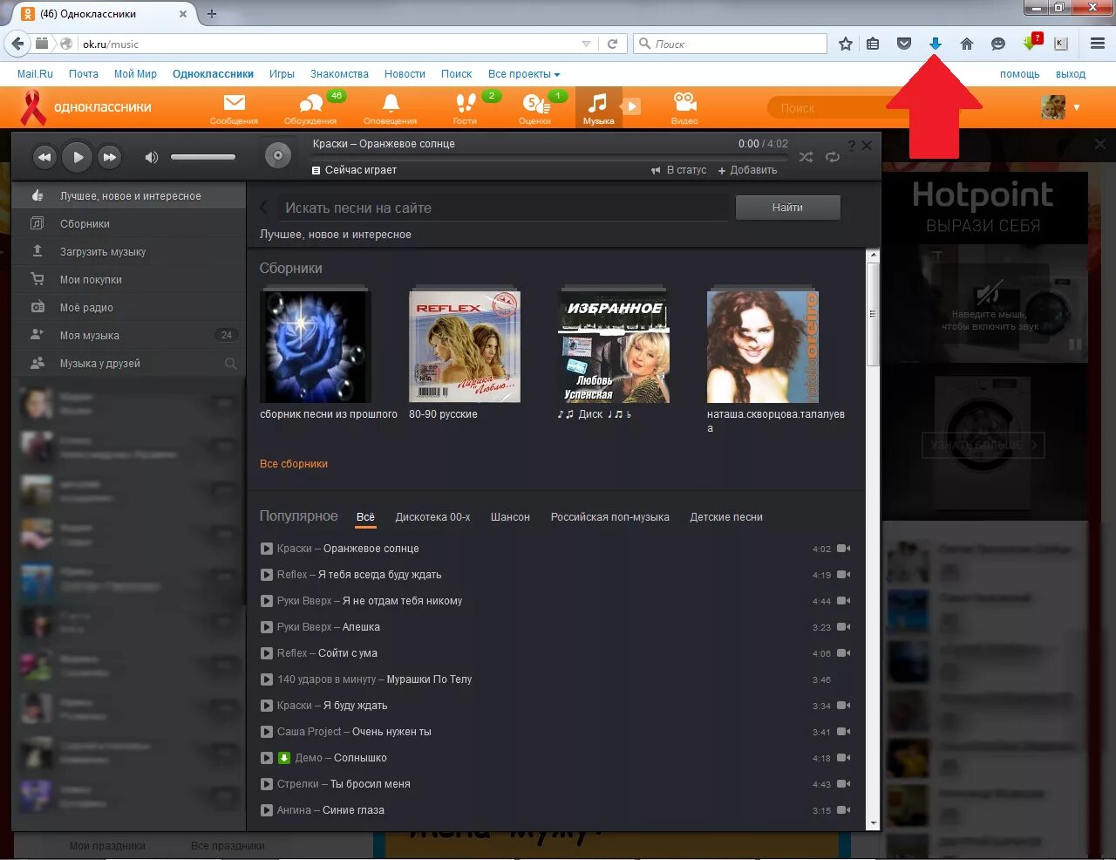Select Российская поп-музыка tab
Screen dimensions: 1116x860
point(610,517)
